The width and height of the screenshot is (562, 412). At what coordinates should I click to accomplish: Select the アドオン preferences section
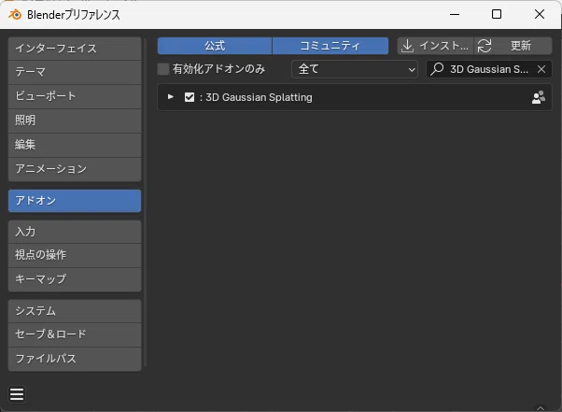click(x=75, y=201)
